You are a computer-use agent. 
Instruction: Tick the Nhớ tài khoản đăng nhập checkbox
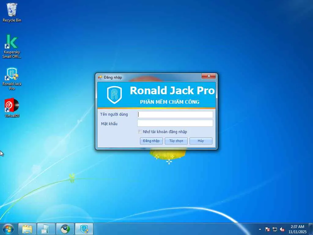(x=140, y=132)
